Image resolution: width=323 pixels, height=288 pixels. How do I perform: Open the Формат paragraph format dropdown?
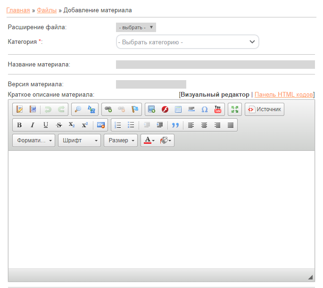coord(33,140)
